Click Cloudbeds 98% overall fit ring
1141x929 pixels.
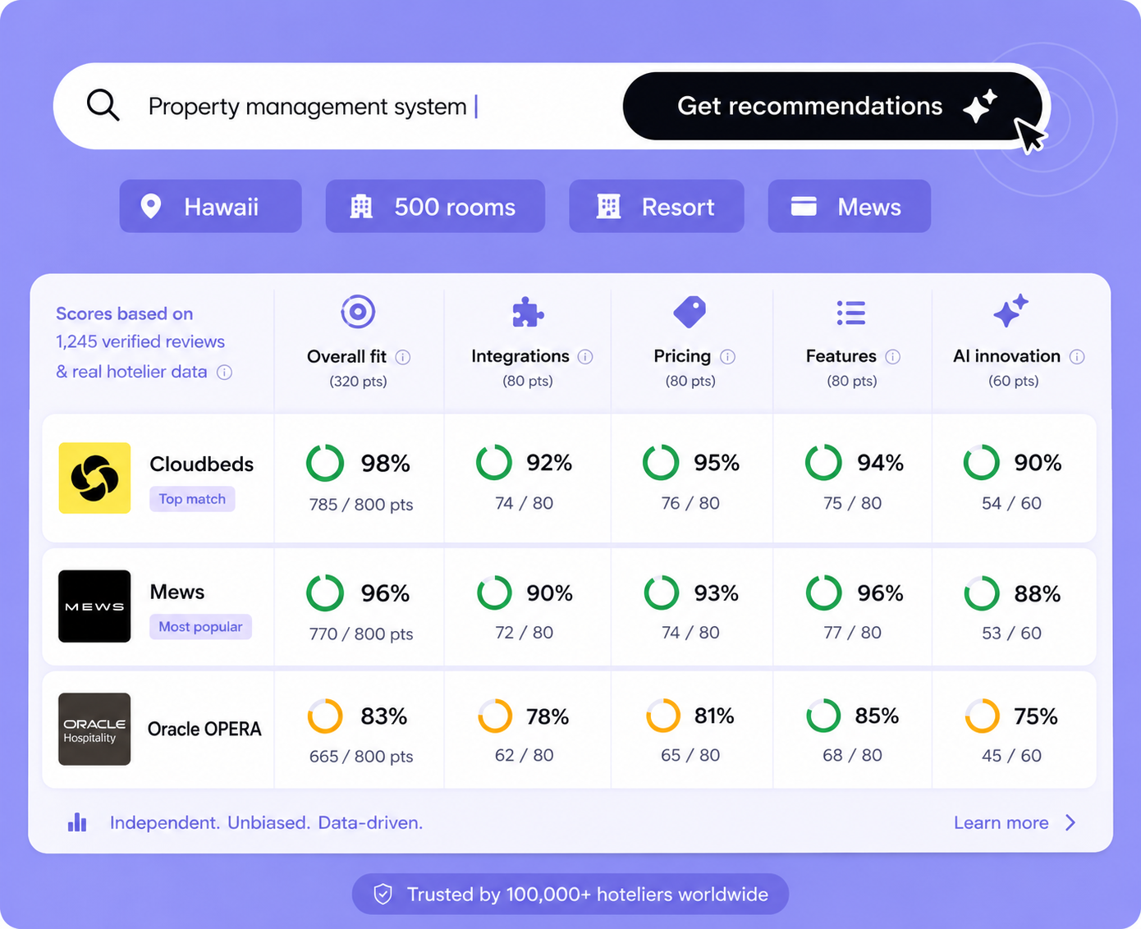(x=325, y=463)
